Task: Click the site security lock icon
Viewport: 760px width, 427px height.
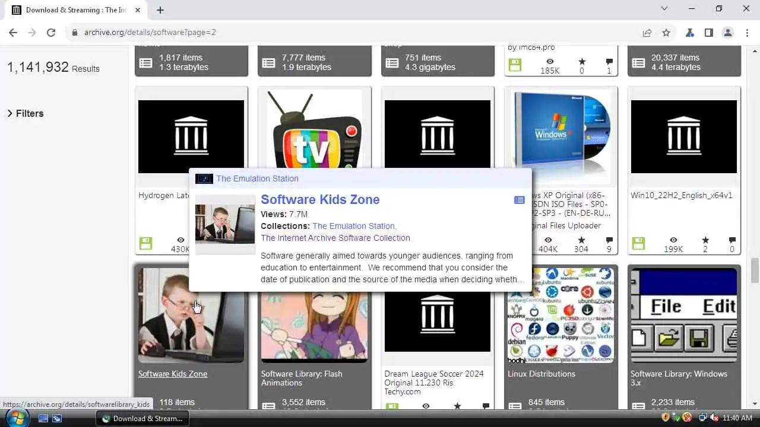Action: pyautogui.click(x=75, y=33)
